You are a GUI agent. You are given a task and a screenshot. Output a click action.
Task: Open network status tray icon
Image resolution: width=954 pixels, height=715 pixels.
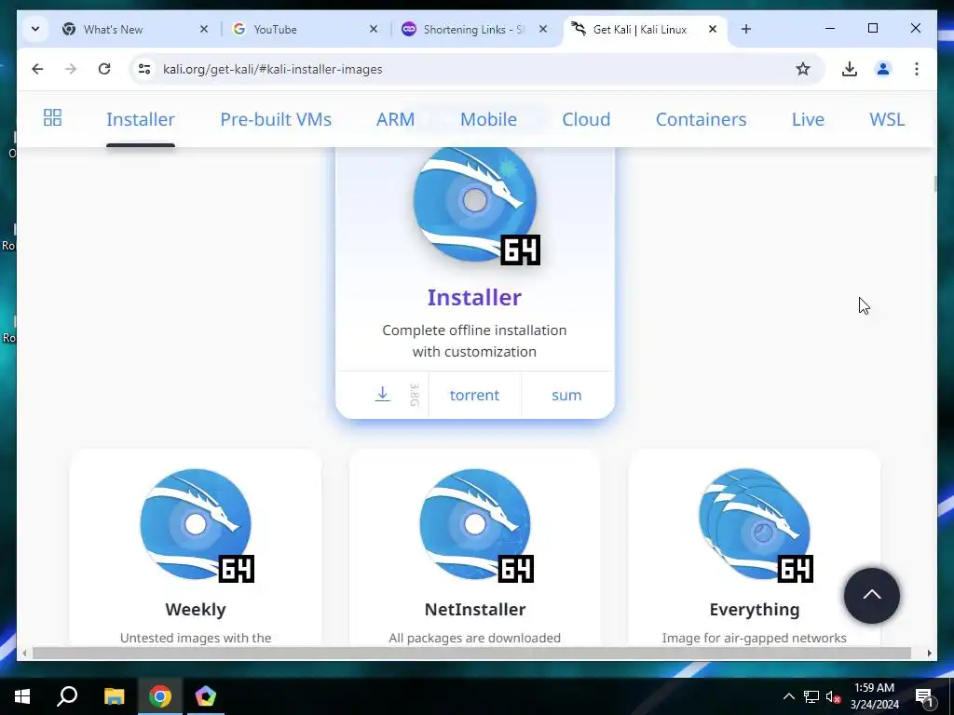tap(811, 696)
